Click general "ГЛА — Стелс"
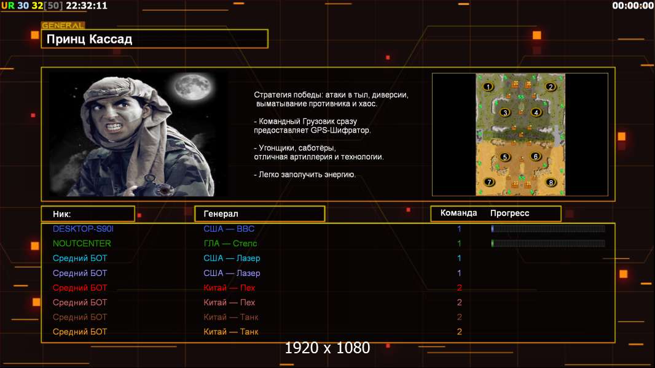 pyautogui.click(x=230, y=243)
